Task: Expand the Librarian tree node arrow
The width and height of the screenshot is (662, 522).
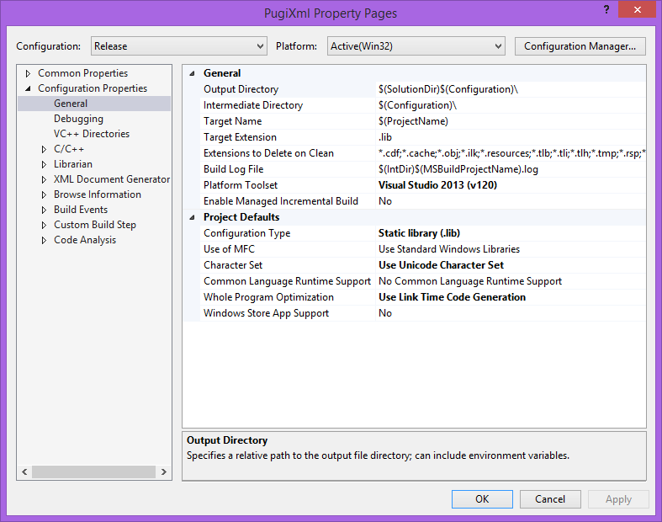Action: 44,164
